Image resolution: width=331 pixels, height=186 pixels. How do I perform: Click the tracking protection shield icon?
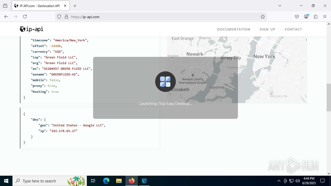(x=59, y=17)
